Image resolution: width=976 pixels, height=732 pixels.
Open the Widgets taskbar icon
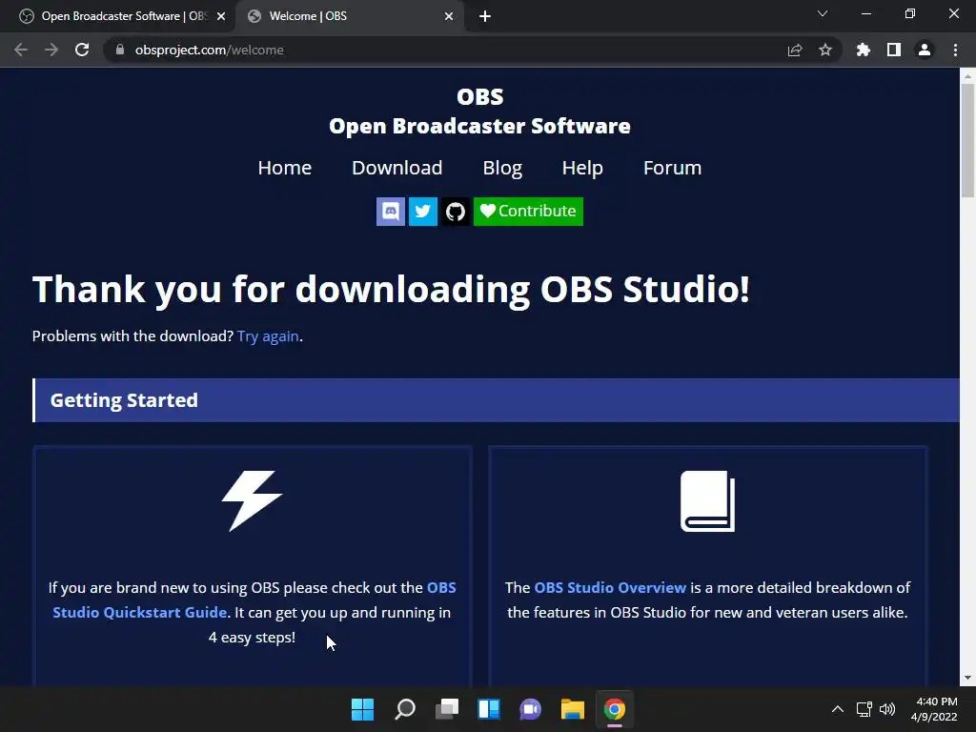click(489, 709)
